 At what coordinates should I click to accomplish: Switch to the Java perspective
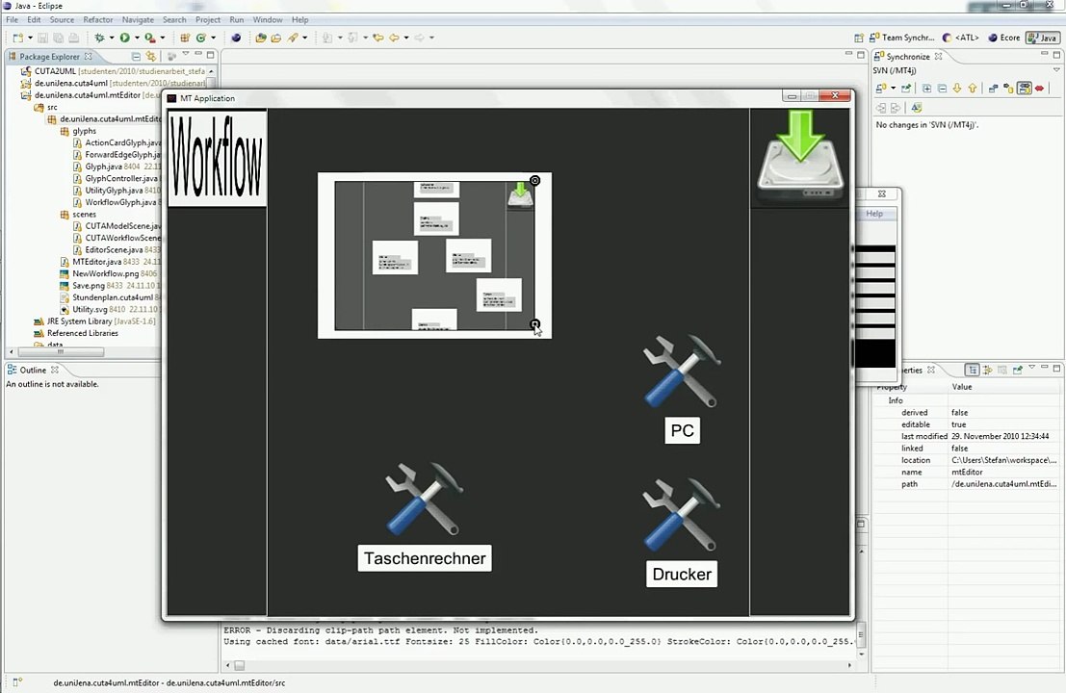[x=1043, y=38]
